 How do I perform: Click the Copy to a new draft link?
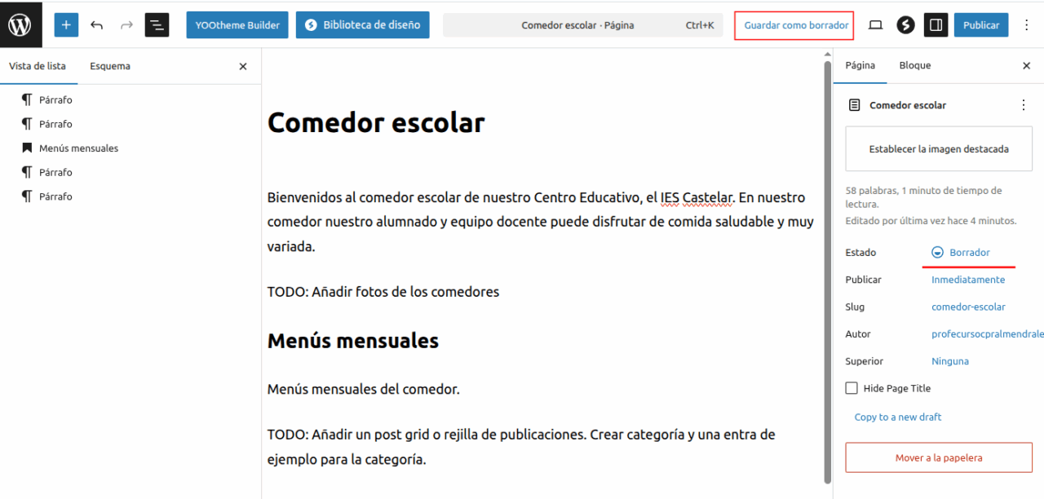pyautogui.click(x=897, y=417)
